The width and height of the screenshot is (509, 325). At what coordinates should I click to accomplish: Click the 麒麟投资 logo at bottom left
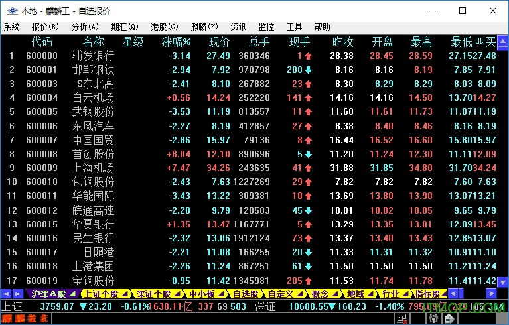(x=25, y=318)
